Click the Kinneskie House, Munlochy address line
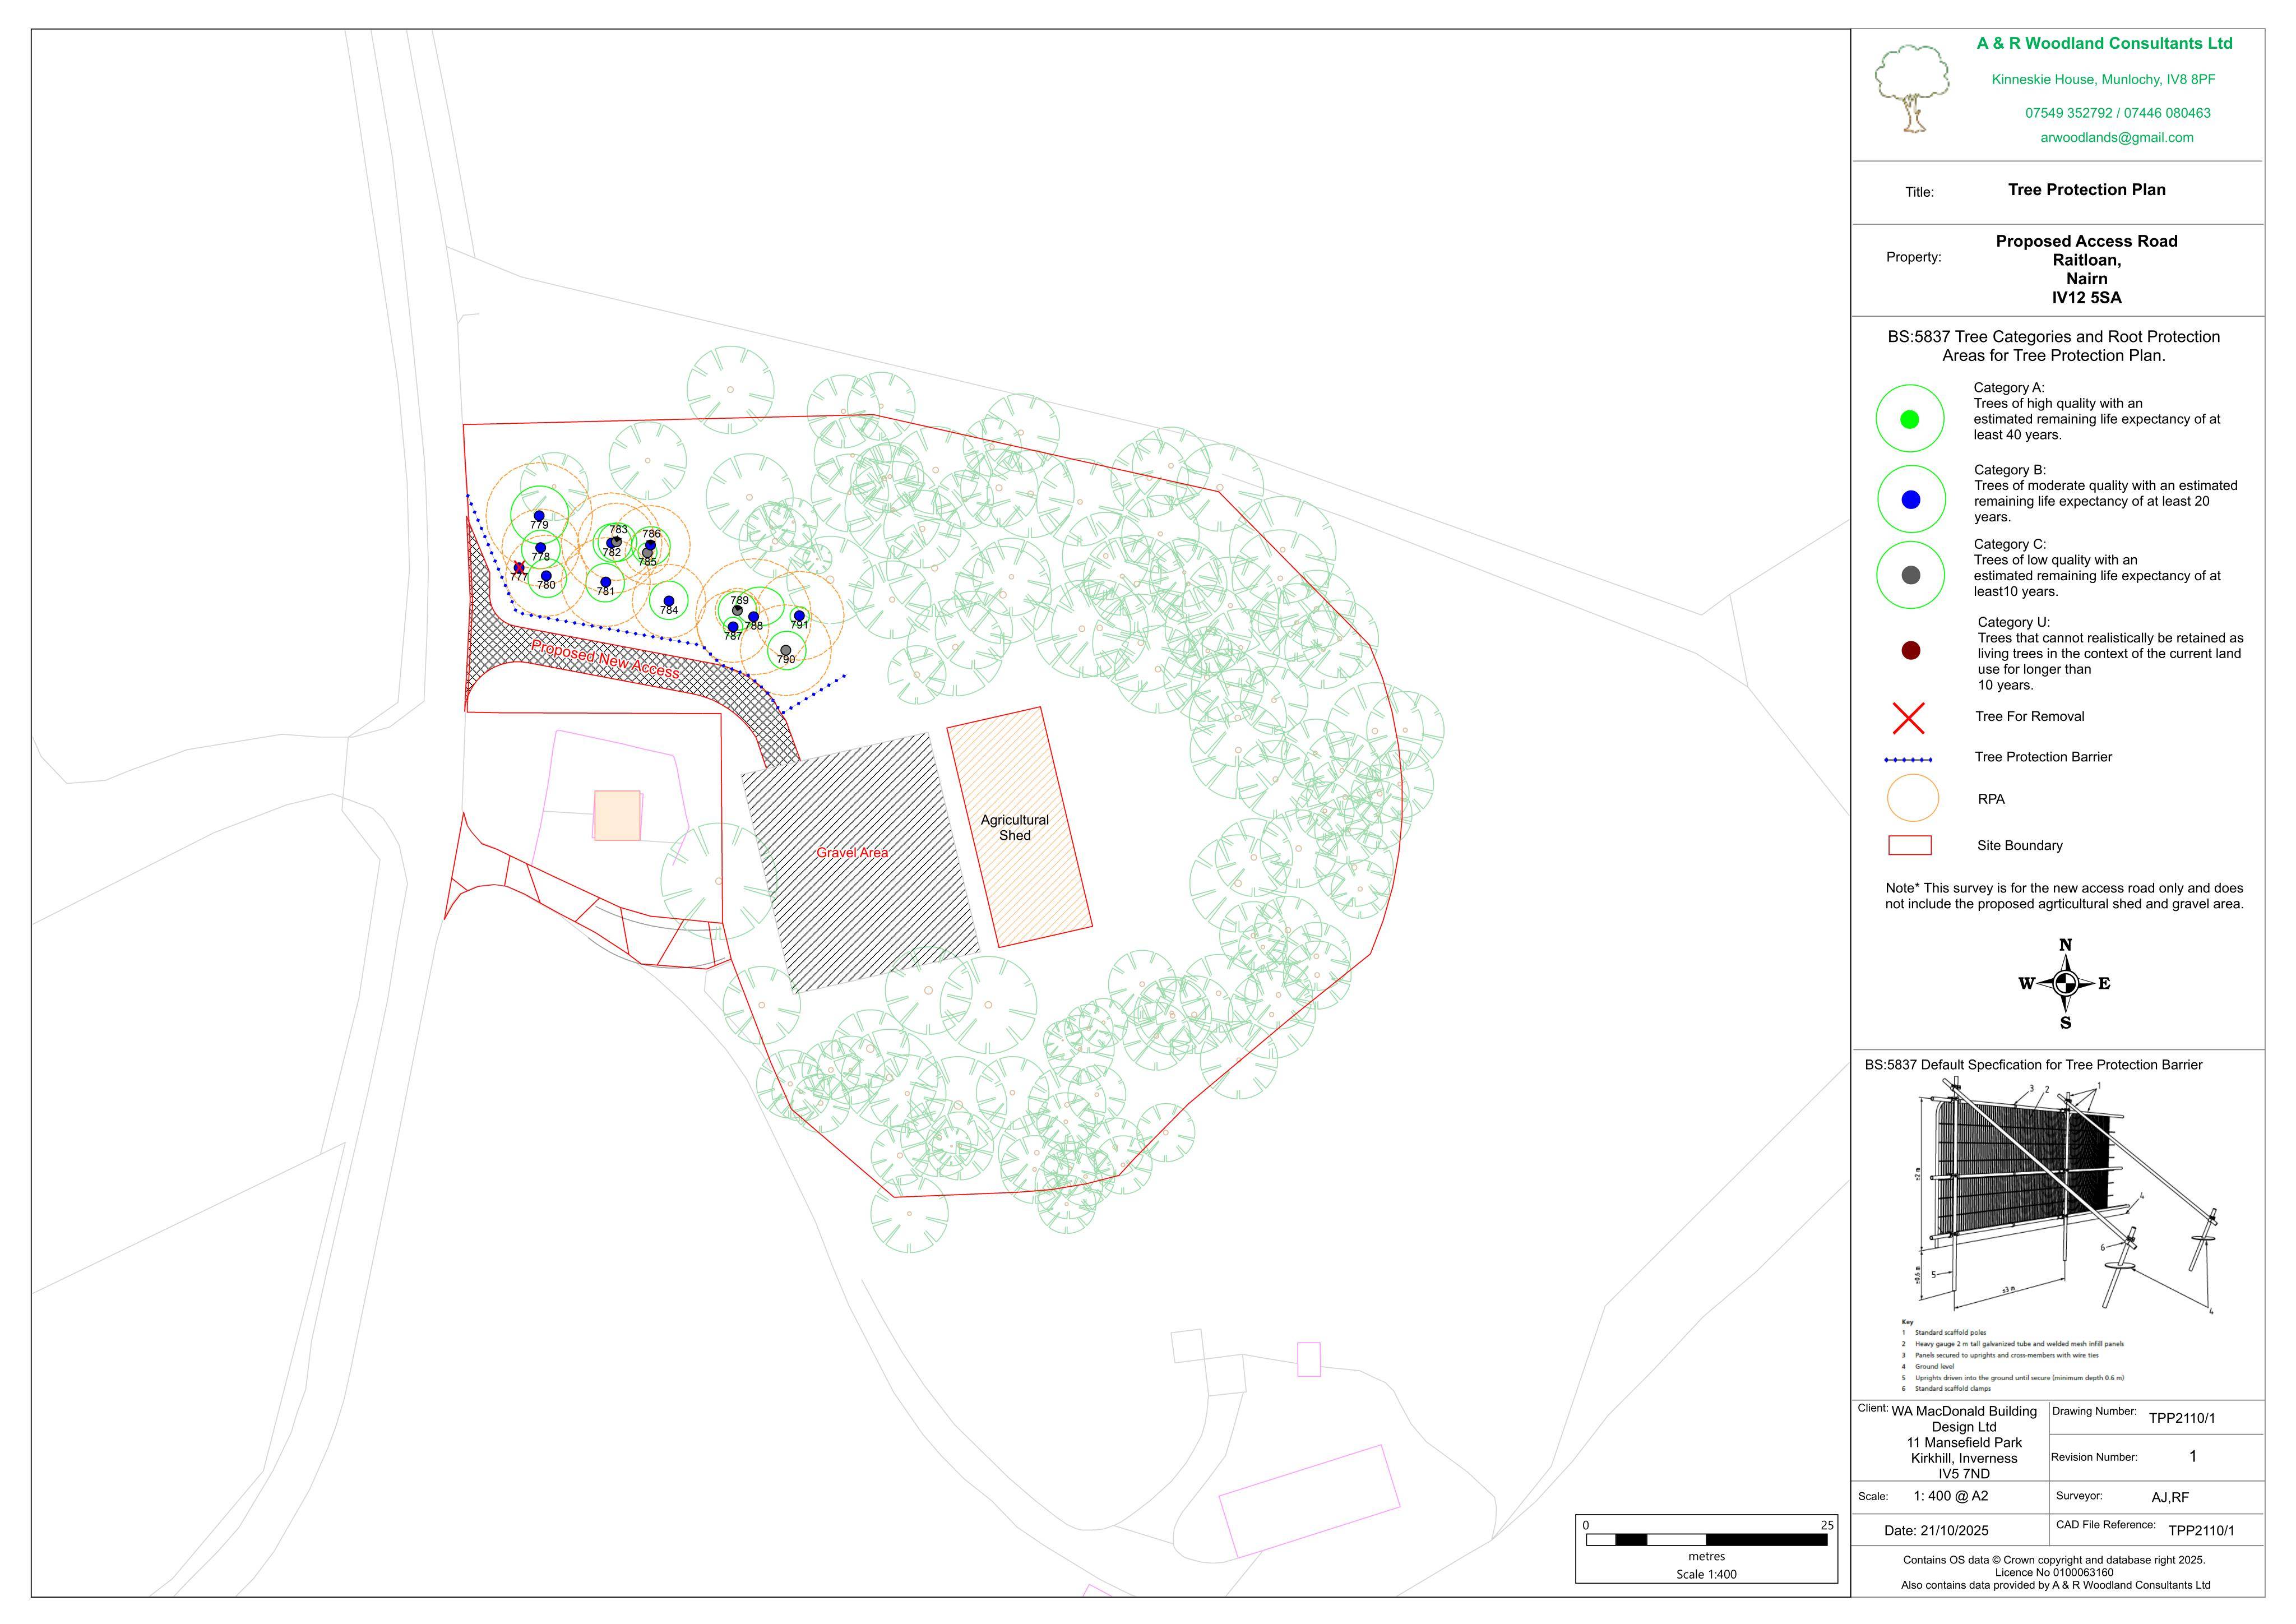Image resolution: width=2296 pixels, height=1624 pixels. point(2103,79)
